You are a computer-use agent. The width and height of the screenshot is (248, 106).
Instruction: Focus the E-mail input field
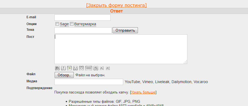pos(82,17)
